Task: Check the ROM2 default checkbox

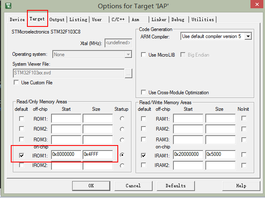Action: [22, 129]
